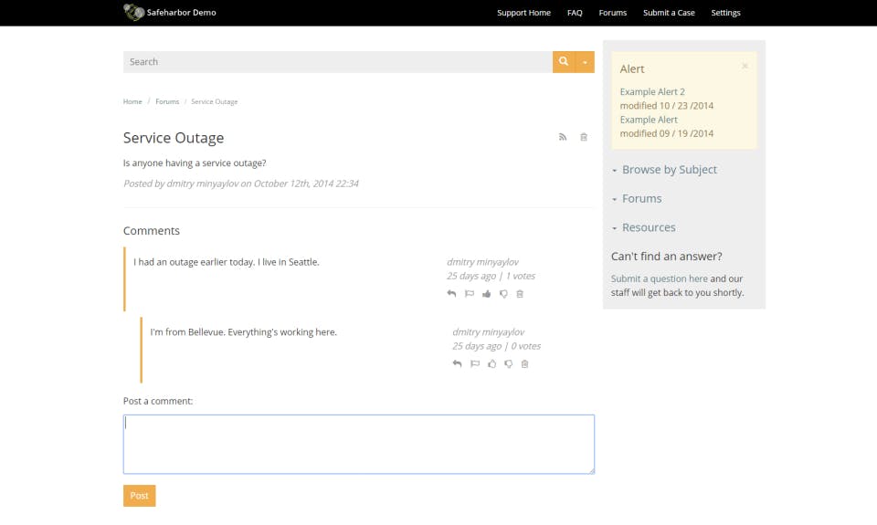Expand the Resources sidebar section
The height and width of the screenshot is (525, 877).
[x=648, y=227]
